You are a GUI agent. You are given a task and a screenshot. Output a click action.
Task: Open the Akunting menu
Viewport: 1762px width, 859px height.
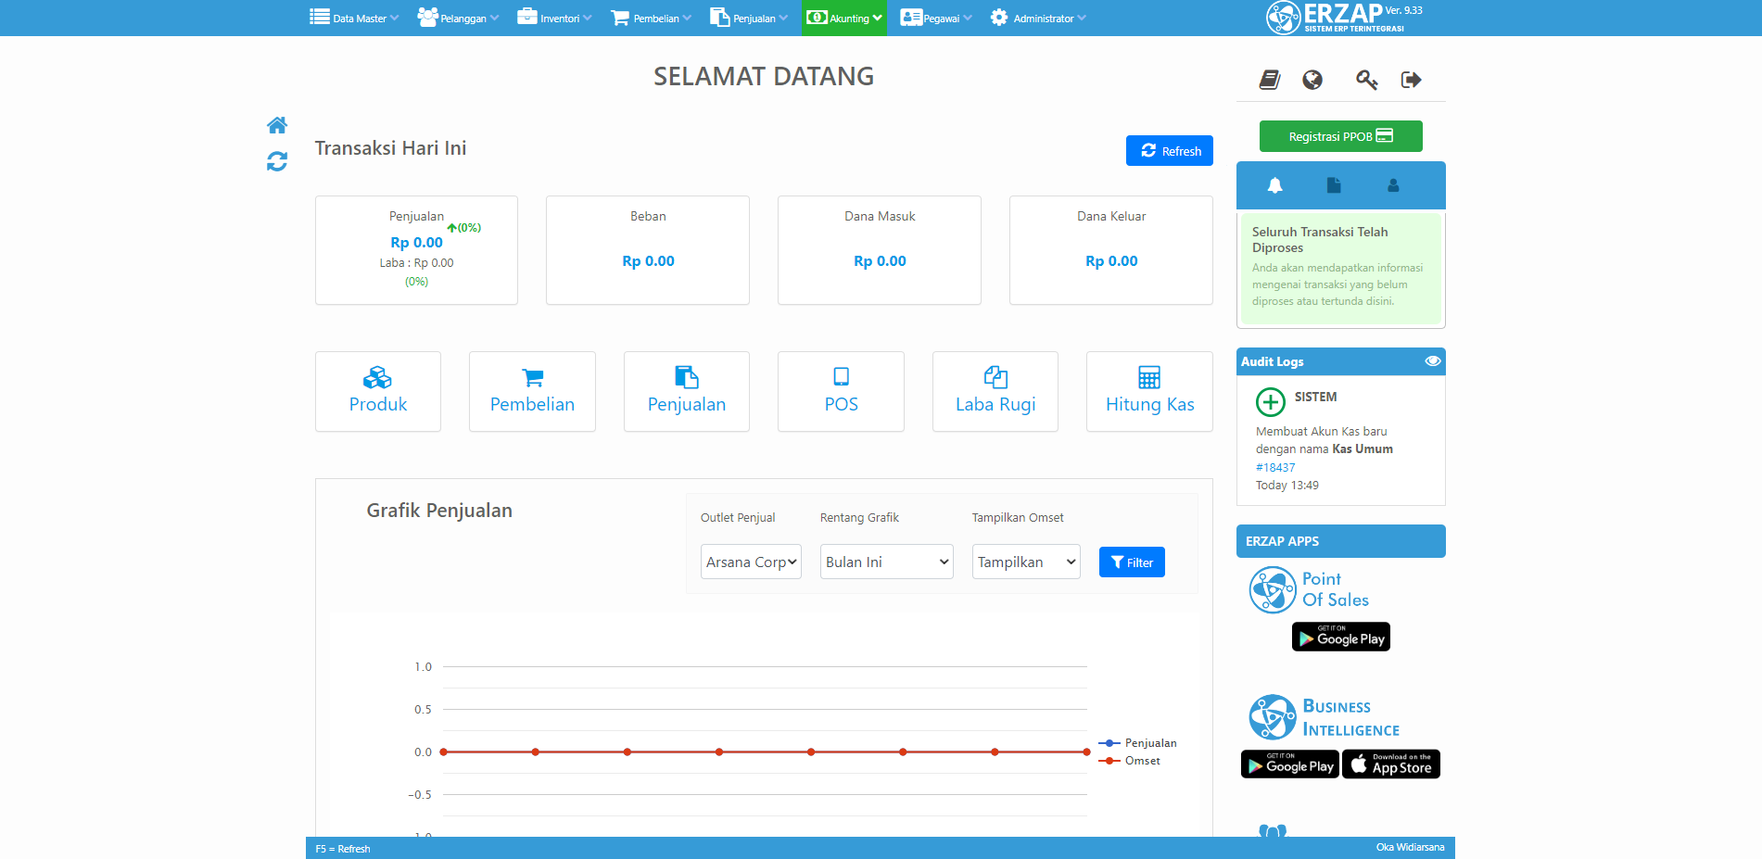(844, 18)
